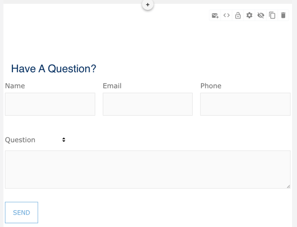Open the code editor angle-brackets icon
The width and height of the screenshot is (297, 227).
coord(227,15)
